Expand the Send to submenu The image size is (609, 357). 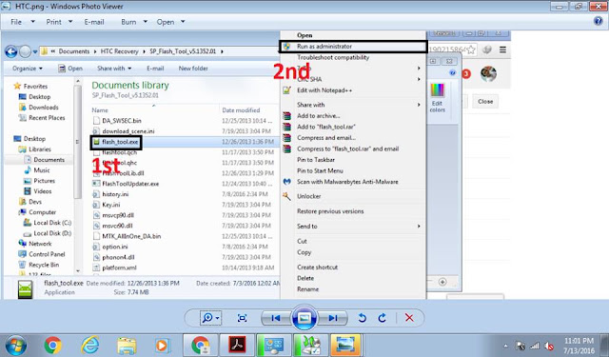[353, 226]
